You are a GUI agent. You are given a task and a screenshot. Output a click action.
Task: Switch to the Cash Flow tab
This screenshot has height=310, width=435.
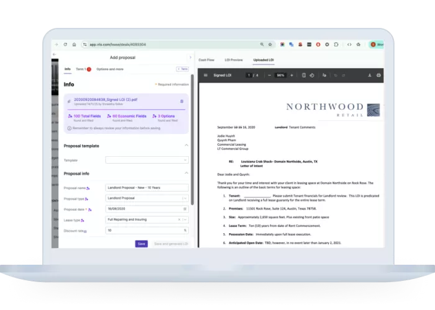pos(206,60)
